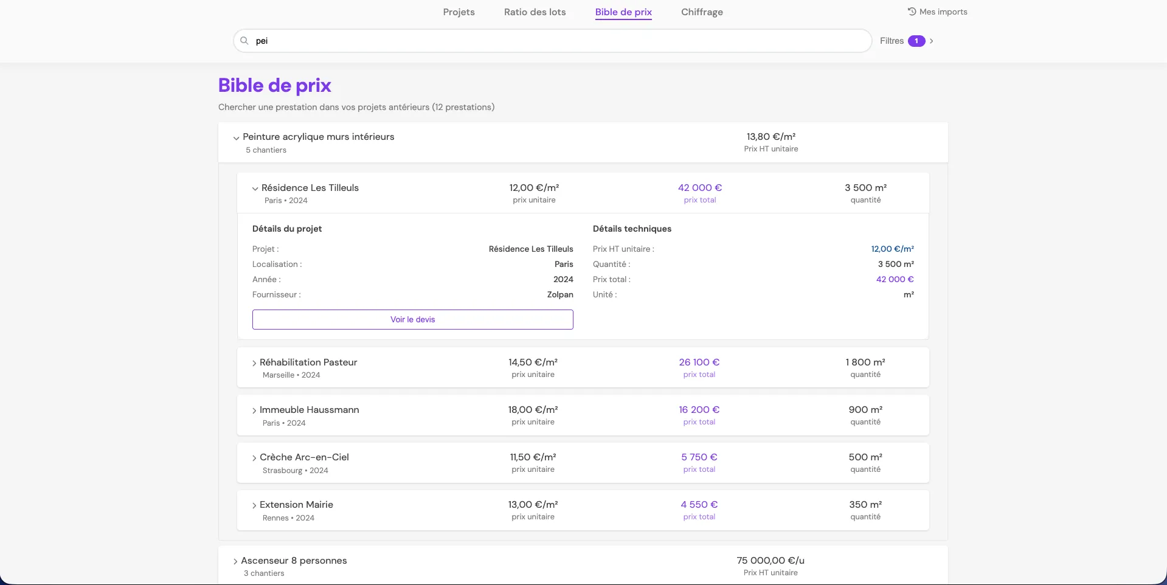
Task: Click 42 000 € in Détails techniques
Action: (895, 280)
